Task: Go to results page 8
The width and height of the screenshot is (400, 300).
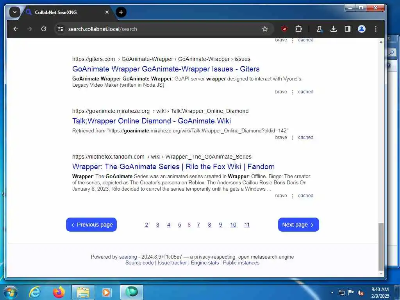Action: coord(209,225)
